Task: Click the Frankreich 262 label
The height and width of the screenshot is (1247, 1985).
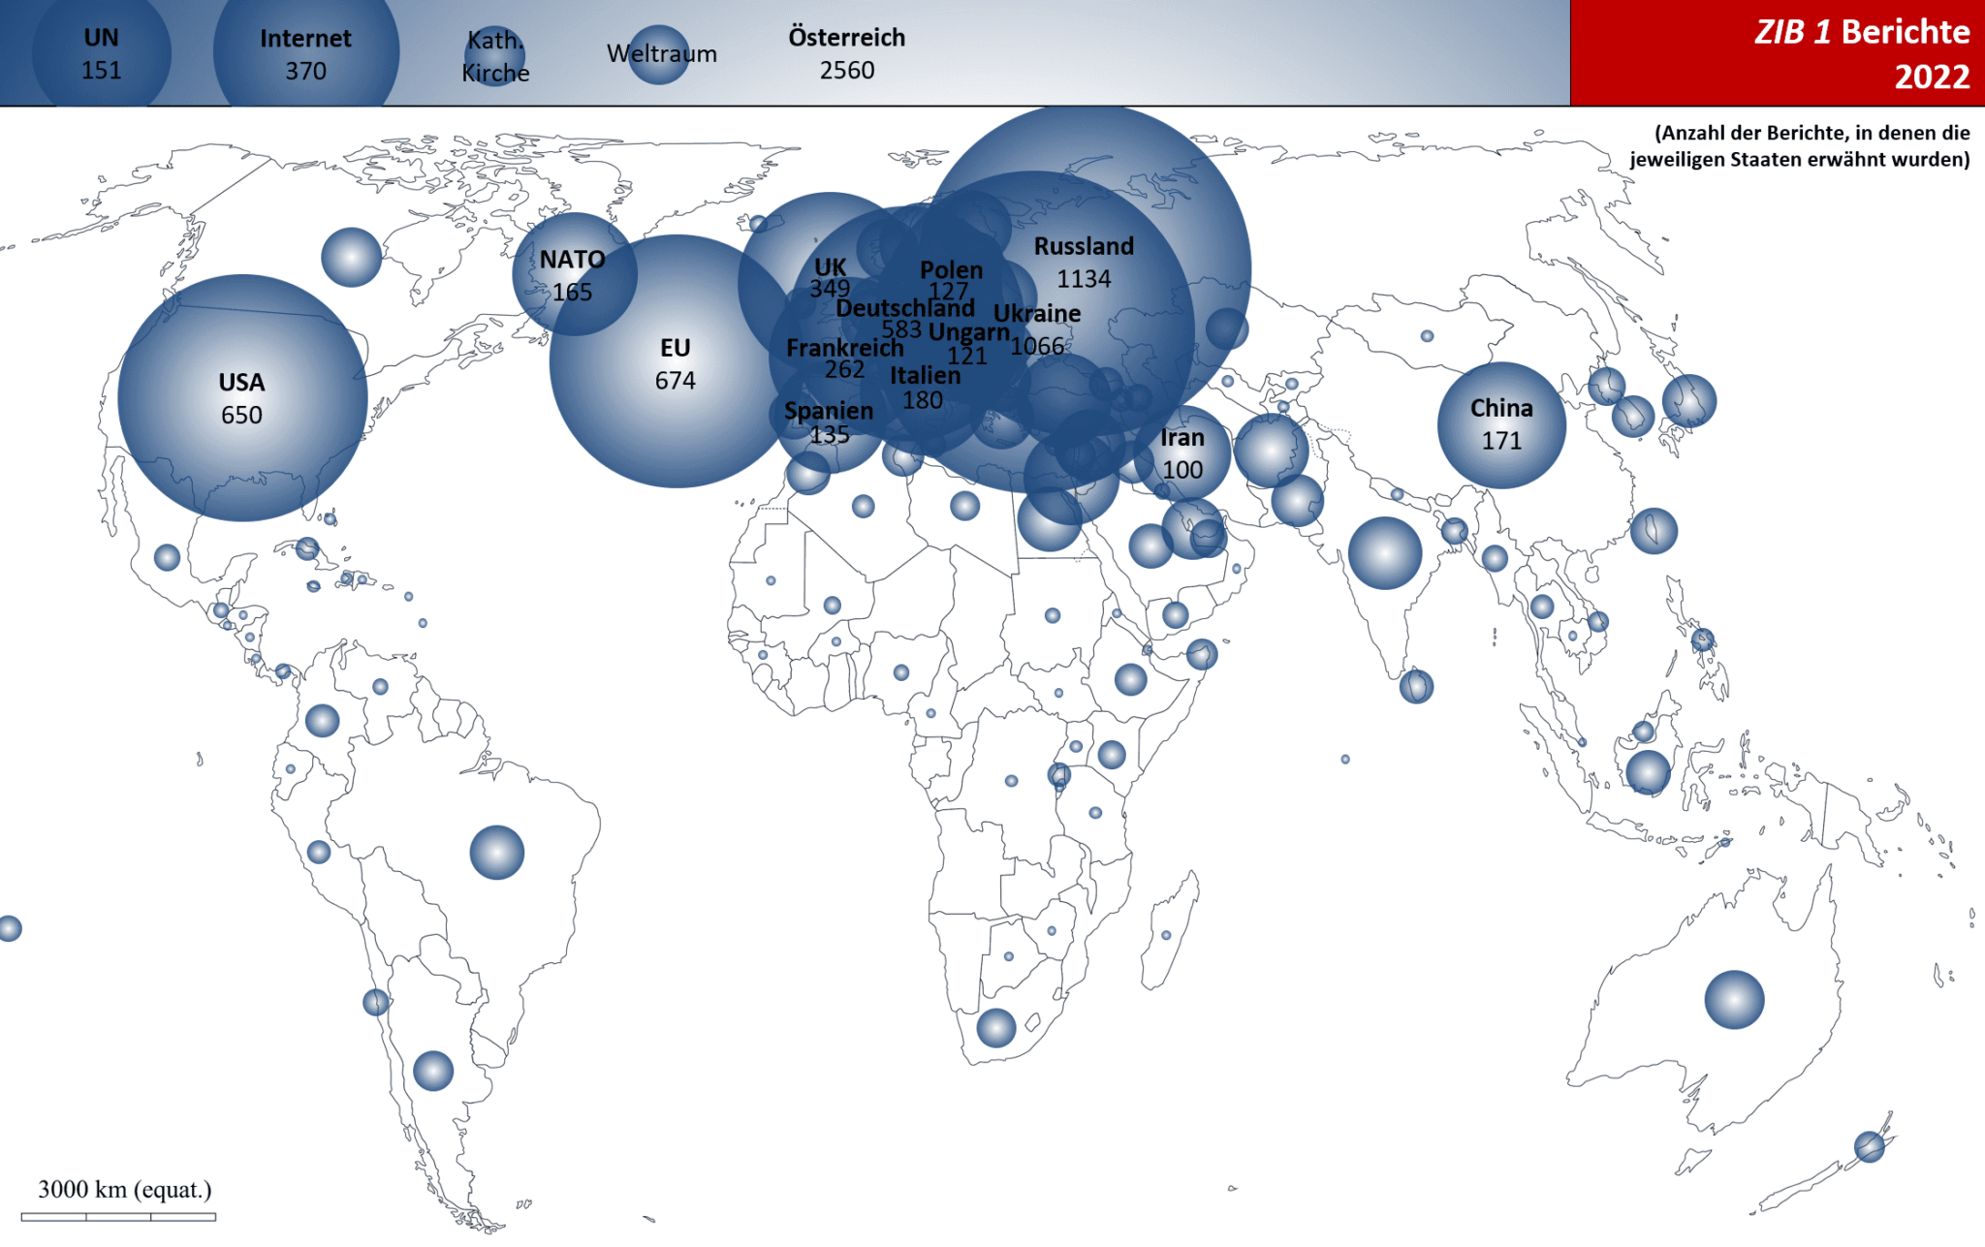Action: (844, 359)
